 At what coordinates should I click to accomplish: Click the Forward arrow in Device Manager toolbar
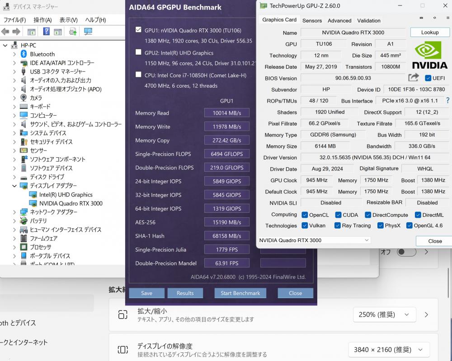click(16, 32)
